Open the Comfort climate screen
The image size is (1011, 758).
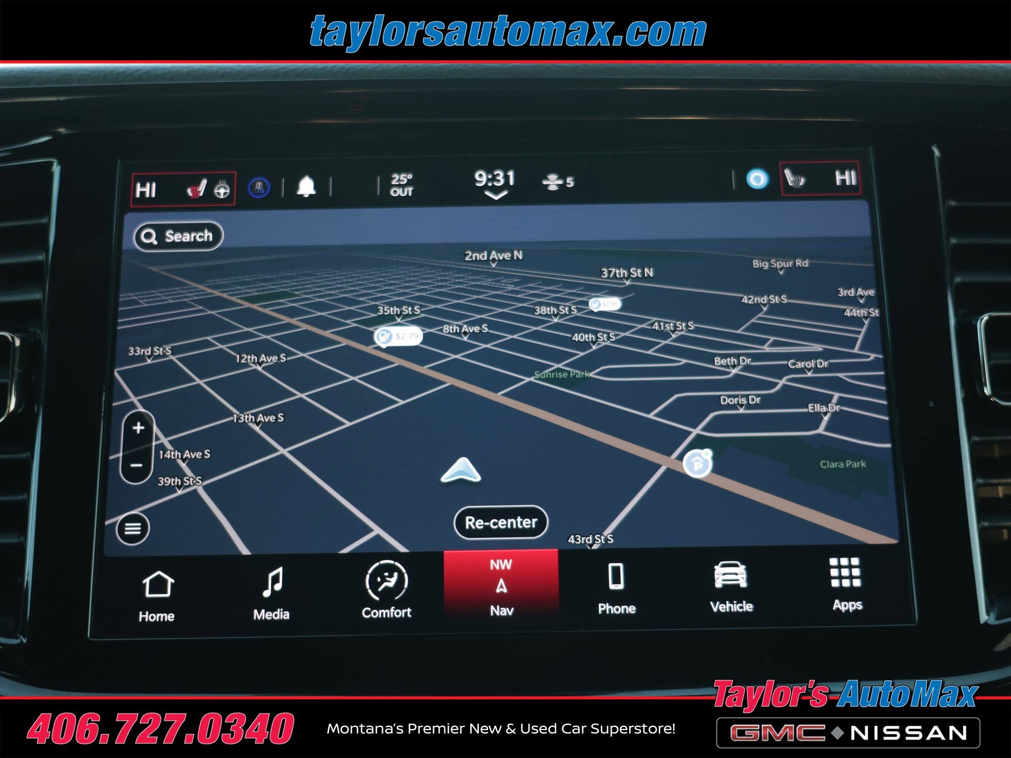387,591
